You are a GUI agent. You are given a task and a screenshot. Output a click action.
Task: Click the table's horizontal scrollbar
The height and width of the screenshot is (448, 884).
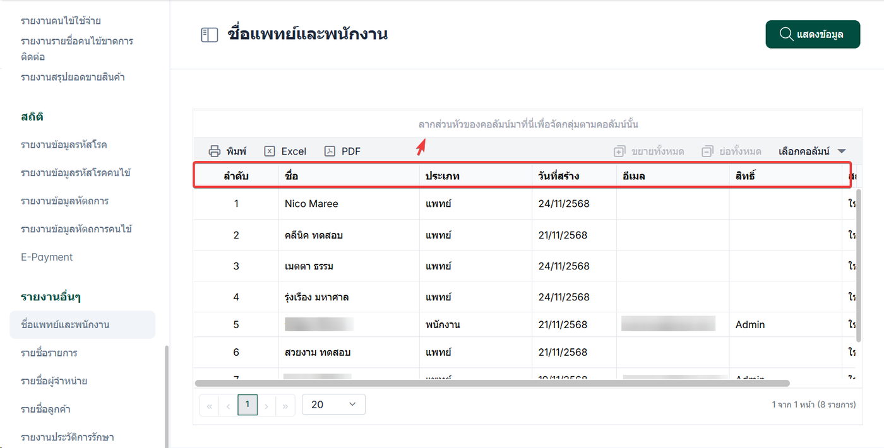(x=493, y=383)
